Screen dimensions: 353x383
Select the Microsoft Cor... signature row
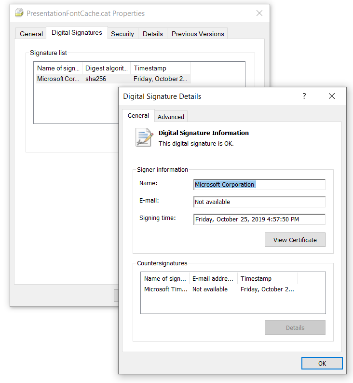point(113,79)
